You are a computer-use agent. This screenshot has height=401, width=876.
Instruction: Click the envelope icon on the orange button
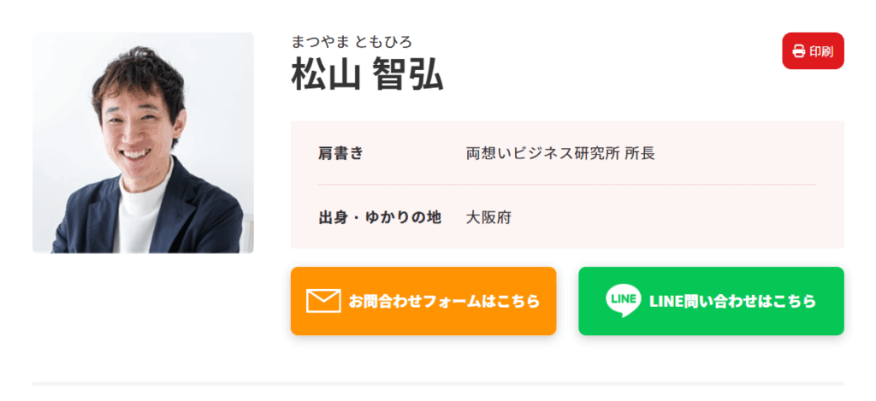point(323,301)
